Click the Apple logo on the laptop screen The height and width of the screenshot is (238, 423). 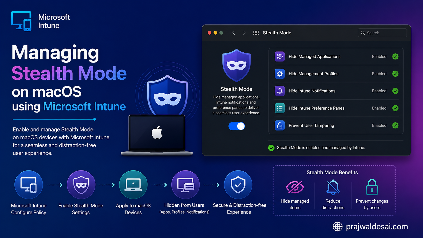[157, 132]
